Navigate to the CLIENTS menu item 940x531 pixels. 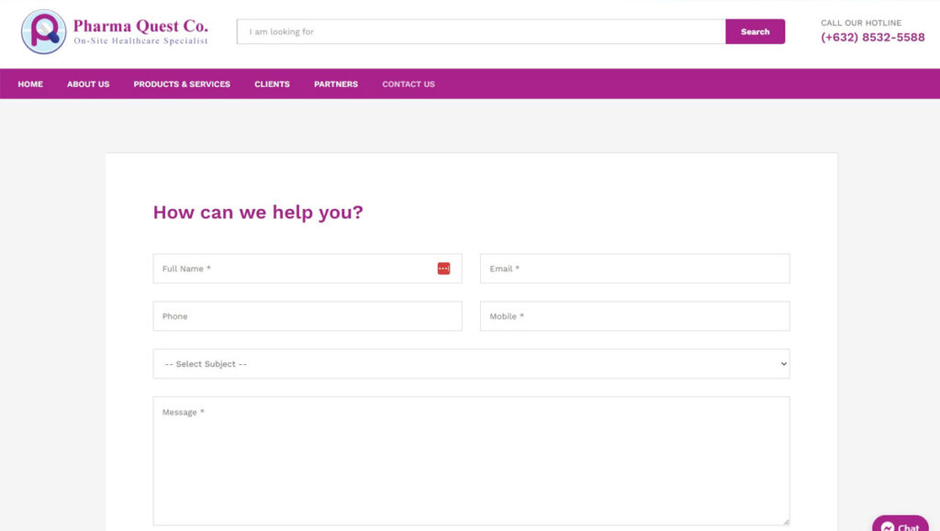[x=272, y=84]
